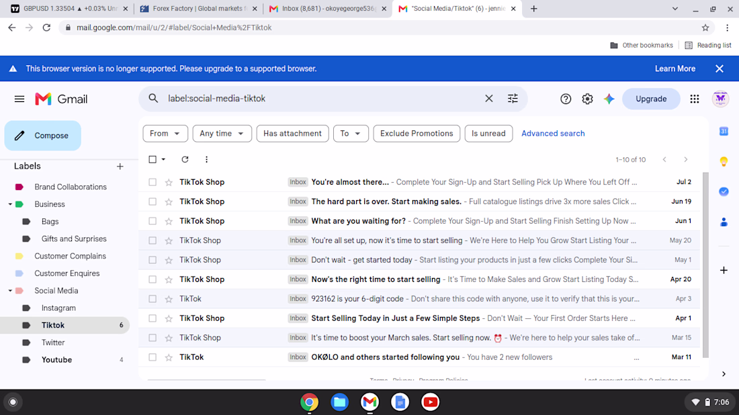This screenshot has height=415, width=739.
Task: Open the Instagram label
Action: tap(58, 308)
